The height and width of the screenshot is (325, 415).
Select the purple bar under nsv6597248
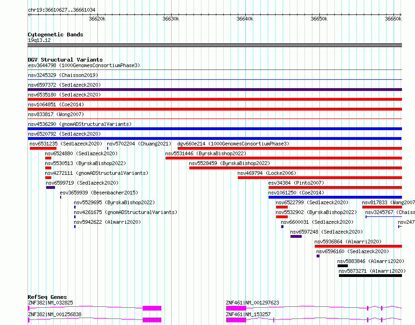pos(296,236)
